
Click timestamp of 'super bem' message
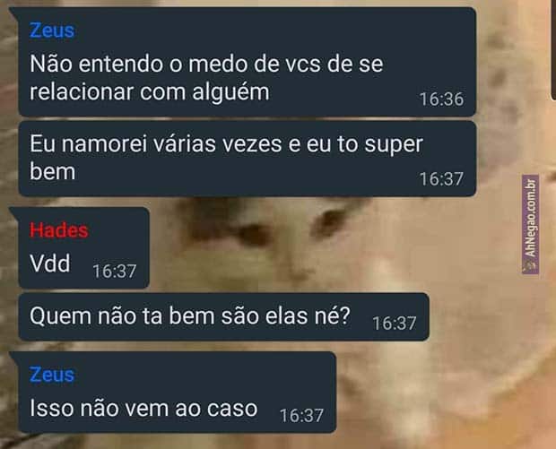coord(441,179)
